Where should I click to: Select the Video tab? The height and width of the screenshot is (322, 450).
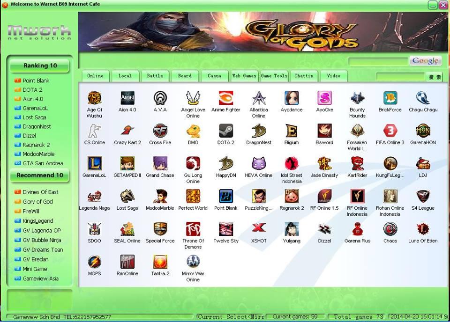click(334, 76)
